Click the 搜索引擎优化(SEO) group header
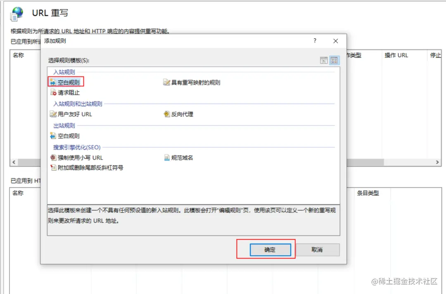 coord(77,148)
